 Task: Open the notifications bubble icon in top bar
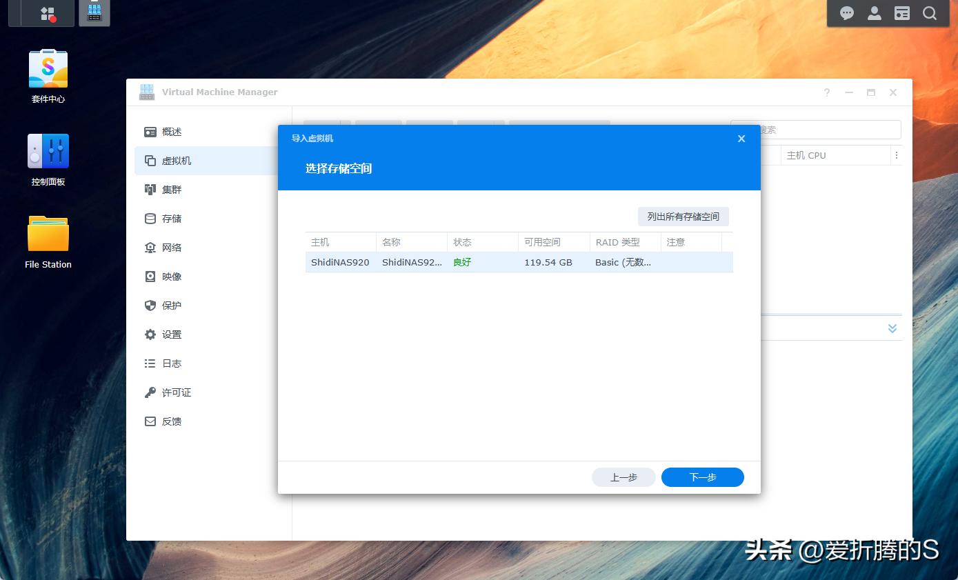click(x=846, y=13)
